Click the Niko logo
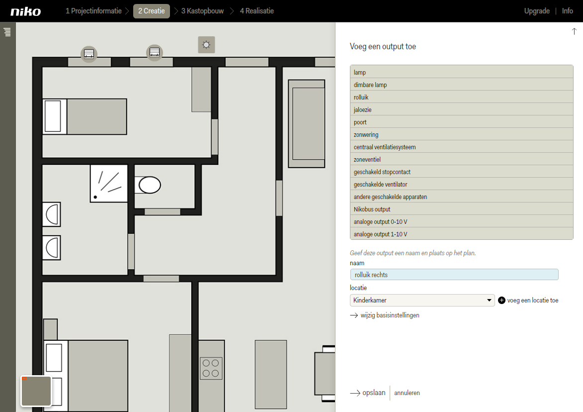The width and height of the screenshot is (583, 412). (26, 11)
